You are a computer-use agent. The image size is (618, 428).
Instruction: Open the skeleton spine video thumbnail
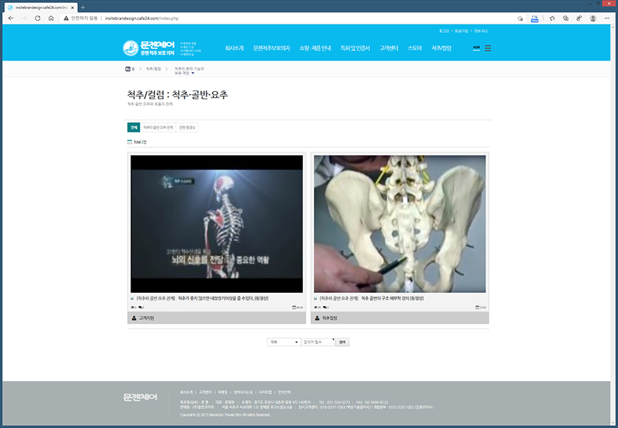[x=217, y=223]
